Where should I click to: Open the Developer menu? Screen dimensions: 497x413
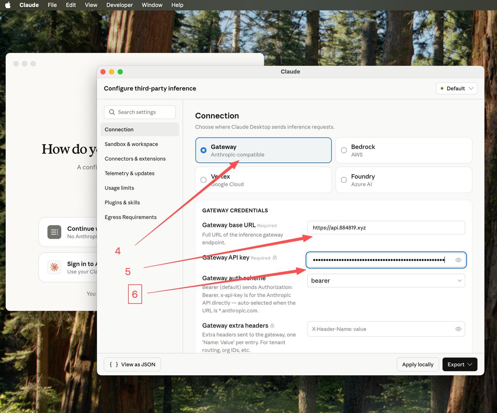pos(120,5)
